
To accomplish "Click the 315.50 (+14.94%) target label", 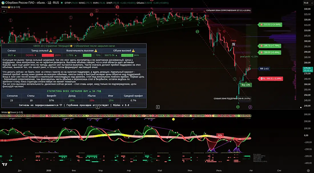I will (270, 25).
